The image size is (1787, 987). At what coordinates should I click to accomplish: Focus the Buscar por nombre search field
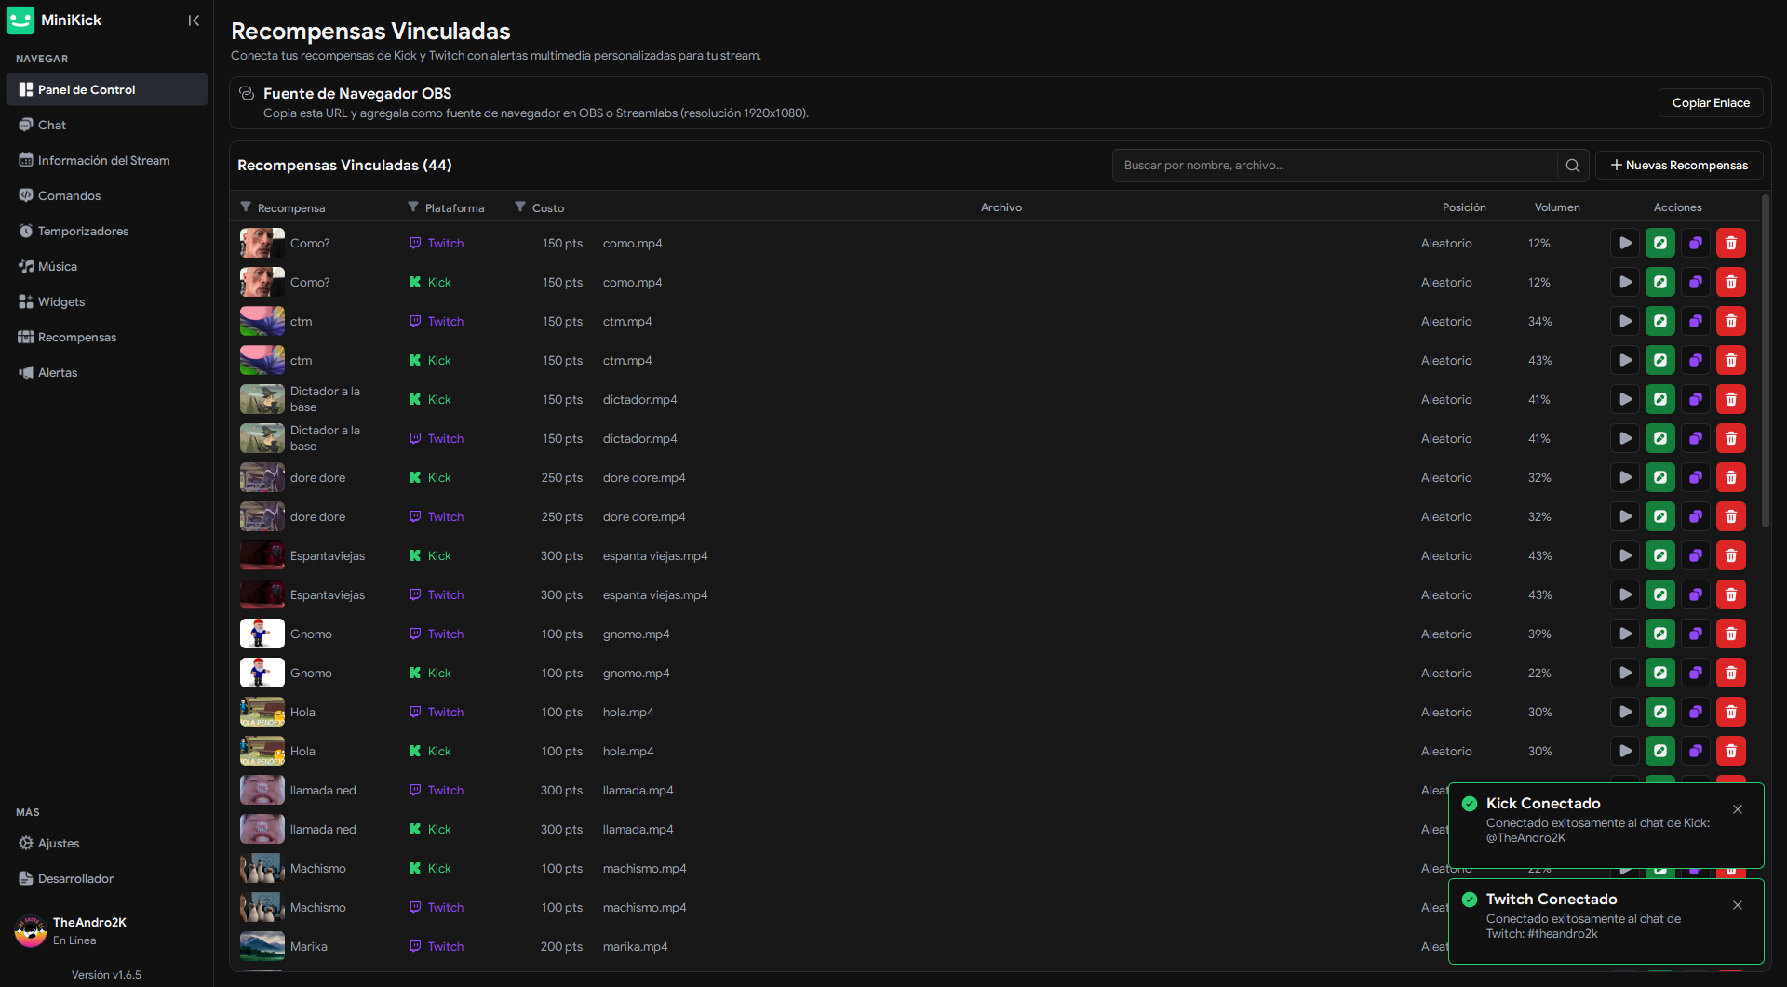(1336, 166)
